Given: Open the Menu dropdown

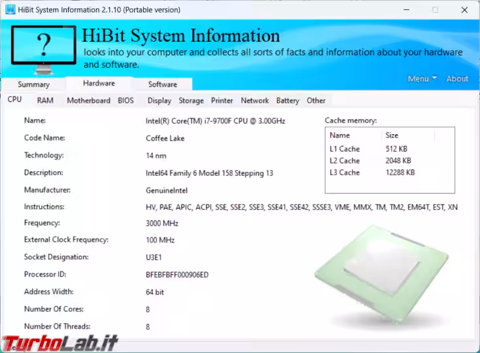Looking at the screenshot, I should tap(422, 78).
